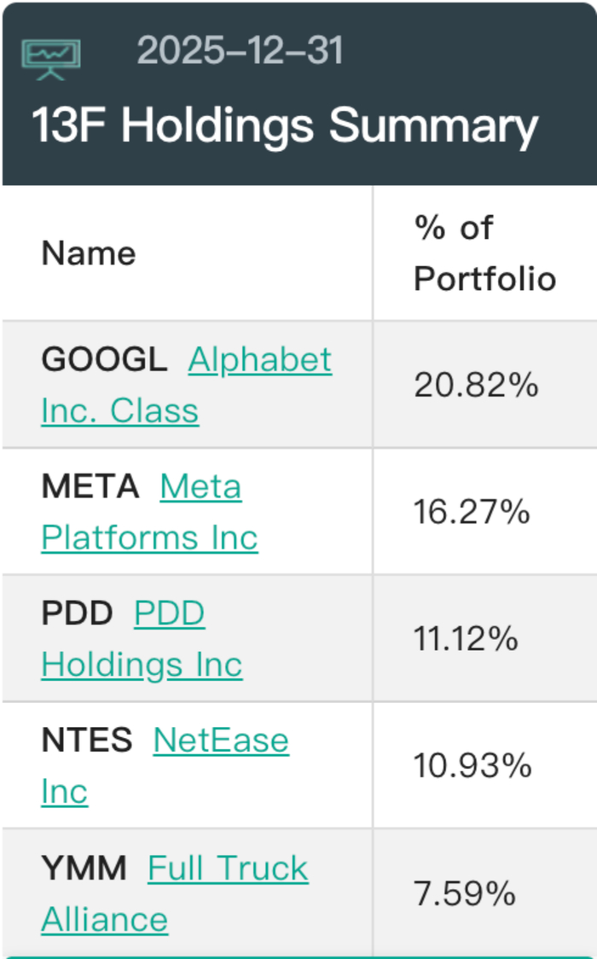Click the 16.27% portfolio value

click(472, 512)
